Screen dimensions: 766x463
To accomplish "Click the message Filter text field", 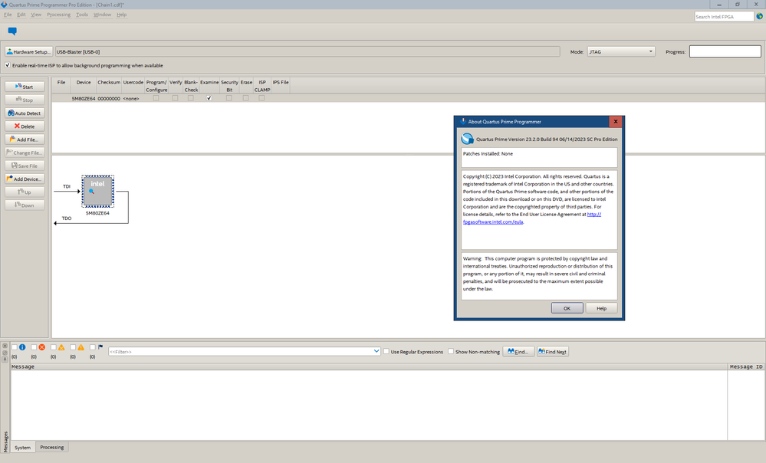I will point(240,351).
